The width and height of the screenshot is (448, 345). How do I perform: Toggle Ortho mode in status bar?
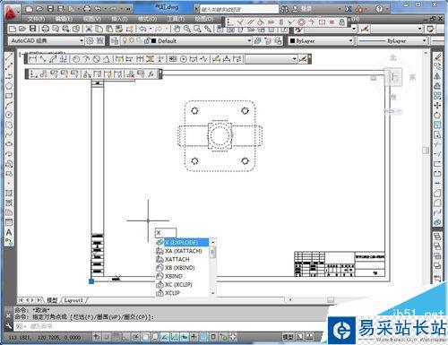pos(125,337)
